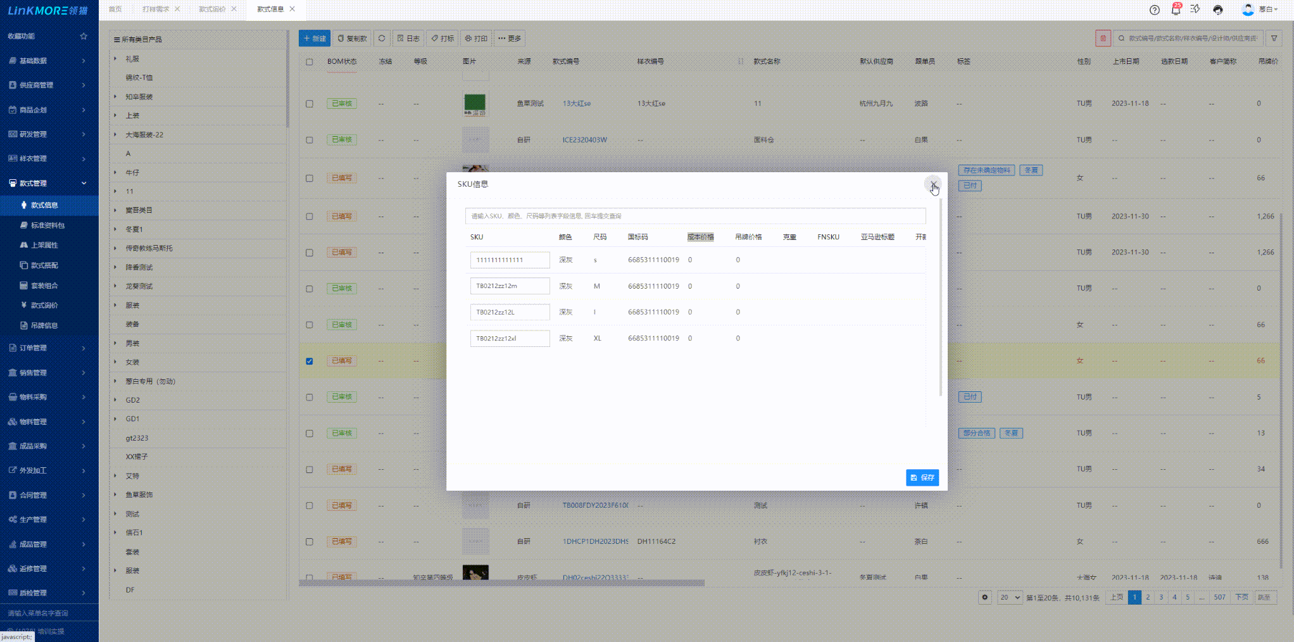This screenshot has width=1294, height=642.
Task: Click the red delete trash icon
Action: [x=1103, y=39]
